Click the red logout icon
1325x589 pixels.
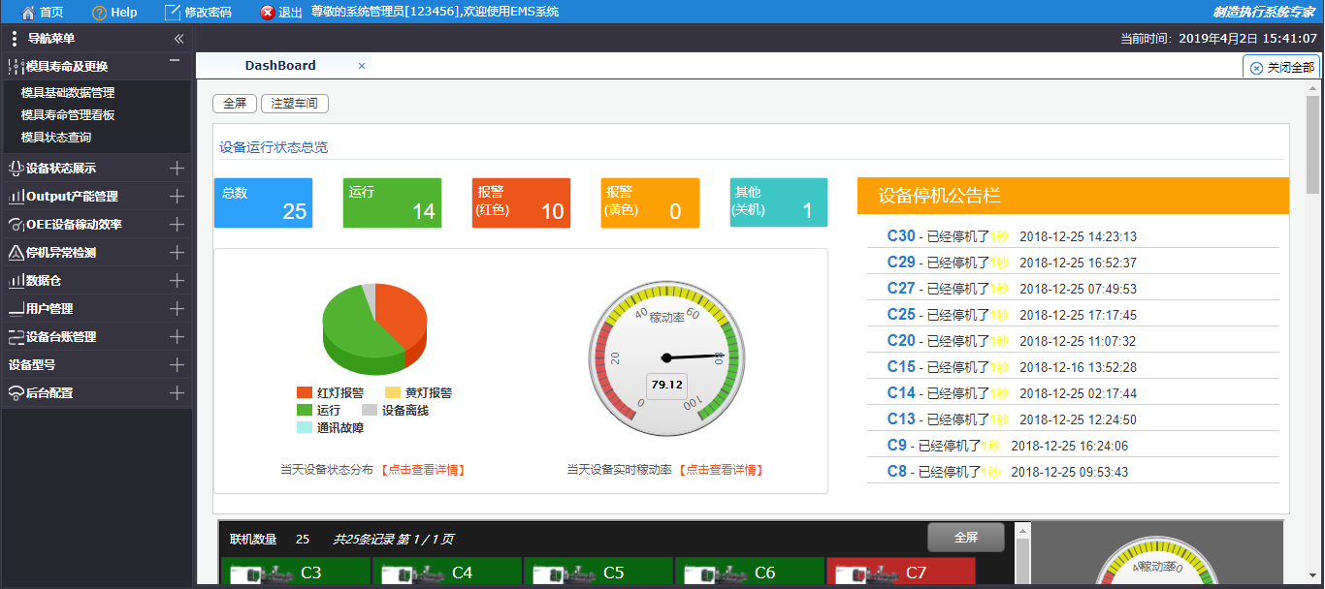[268, 13]
